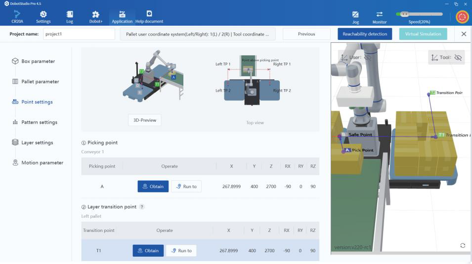Open the Jog control panel
The height and width of the screenshot is (264, 472).
[355, 16]
